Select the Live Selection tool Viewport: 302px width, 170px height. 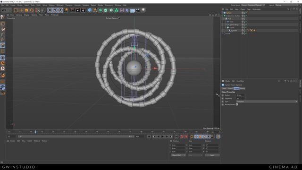pyautogui.click(x=16, y=10)
